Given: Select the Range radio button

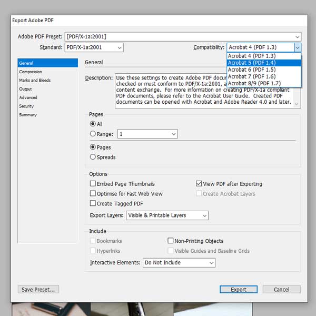Looking at the screenshot, I should click(x=93, y=134).
